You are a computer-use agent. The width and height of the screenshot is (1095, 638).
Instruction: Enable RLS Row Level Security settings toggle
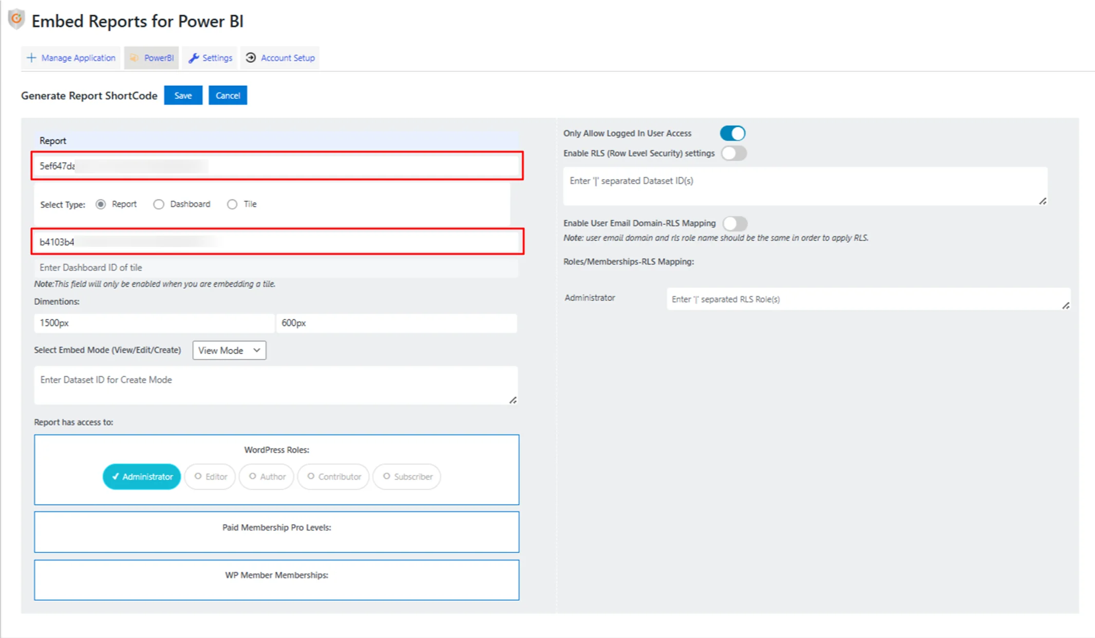tap(733, 153)
